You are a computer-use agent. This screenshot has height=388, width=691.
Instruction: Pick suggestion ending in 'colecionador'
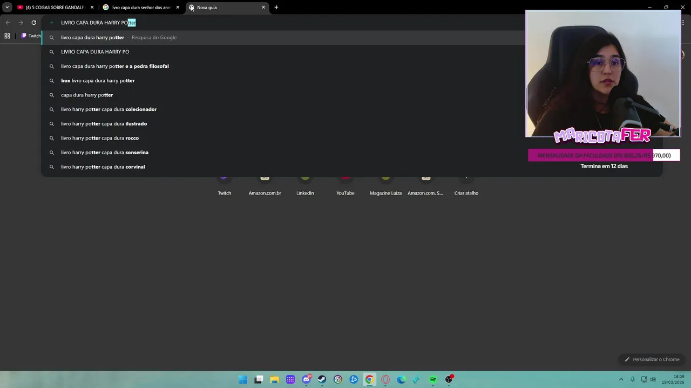point(283,109)
